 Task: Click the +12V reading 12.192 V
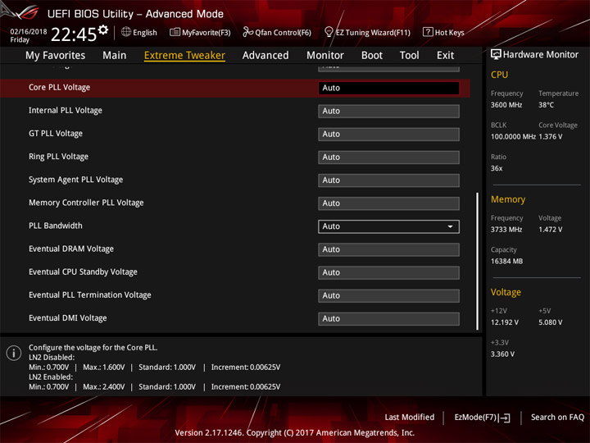(x=505, y=322)
